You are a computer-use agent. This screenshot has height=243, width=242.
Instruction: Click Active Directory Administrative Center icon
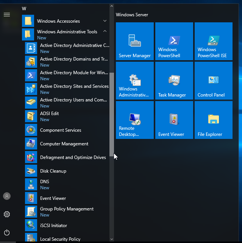click(x=31, y=48)
